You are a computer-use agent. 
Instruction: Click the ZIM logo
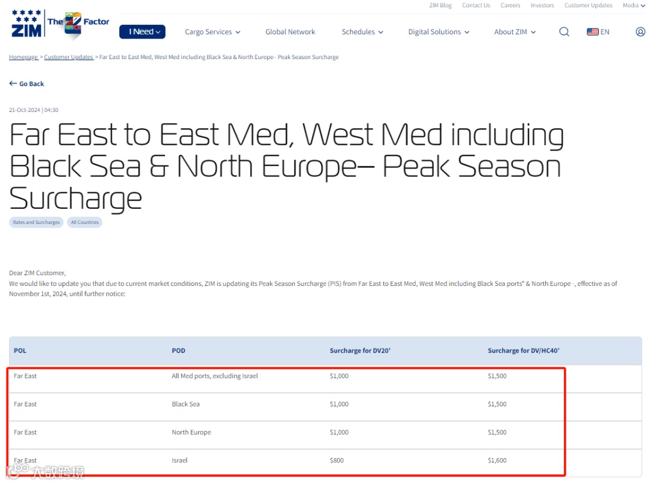pos(26,24)
